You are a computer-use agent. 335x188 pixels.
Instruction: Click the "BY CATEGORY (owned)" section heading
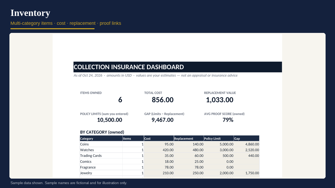pos(102,132)
